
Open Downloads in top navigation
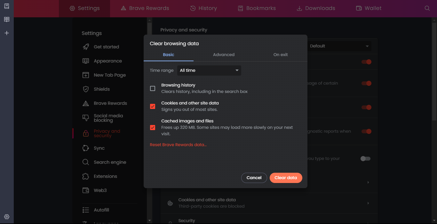(316, 8)
